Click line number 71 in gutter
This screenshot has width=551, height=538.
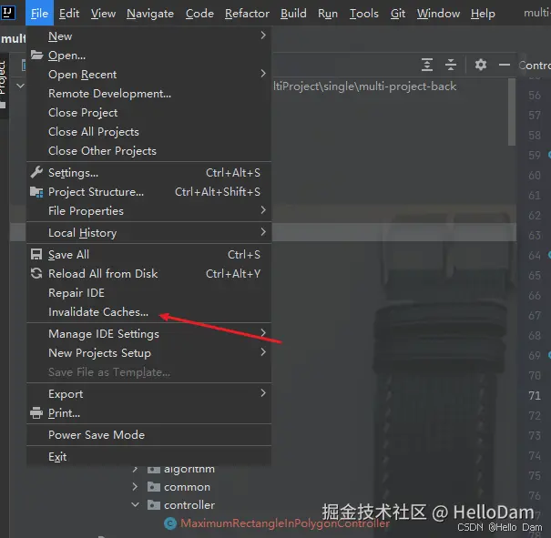(x=535, y=395)
